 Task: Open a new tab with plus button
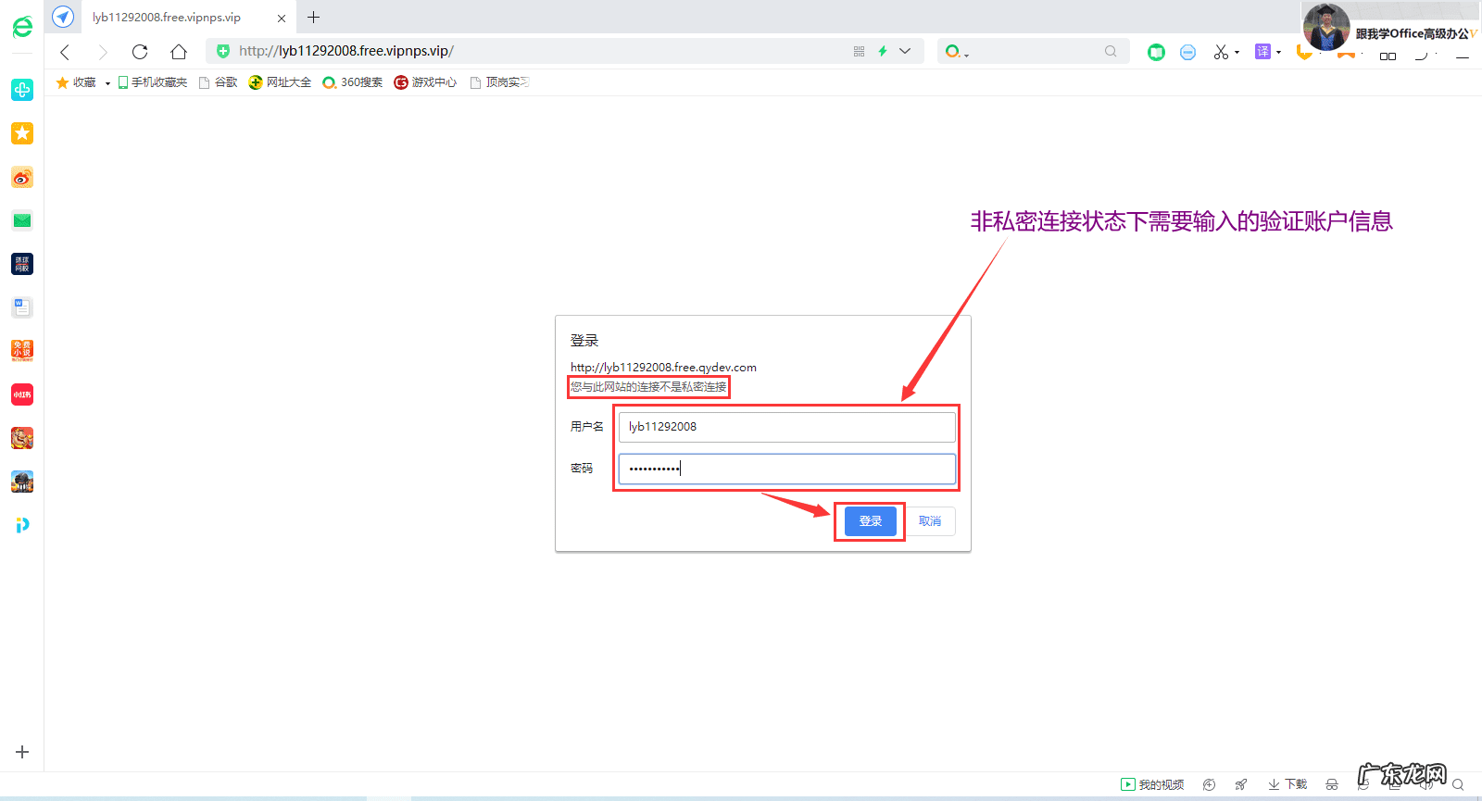[314, 18]
